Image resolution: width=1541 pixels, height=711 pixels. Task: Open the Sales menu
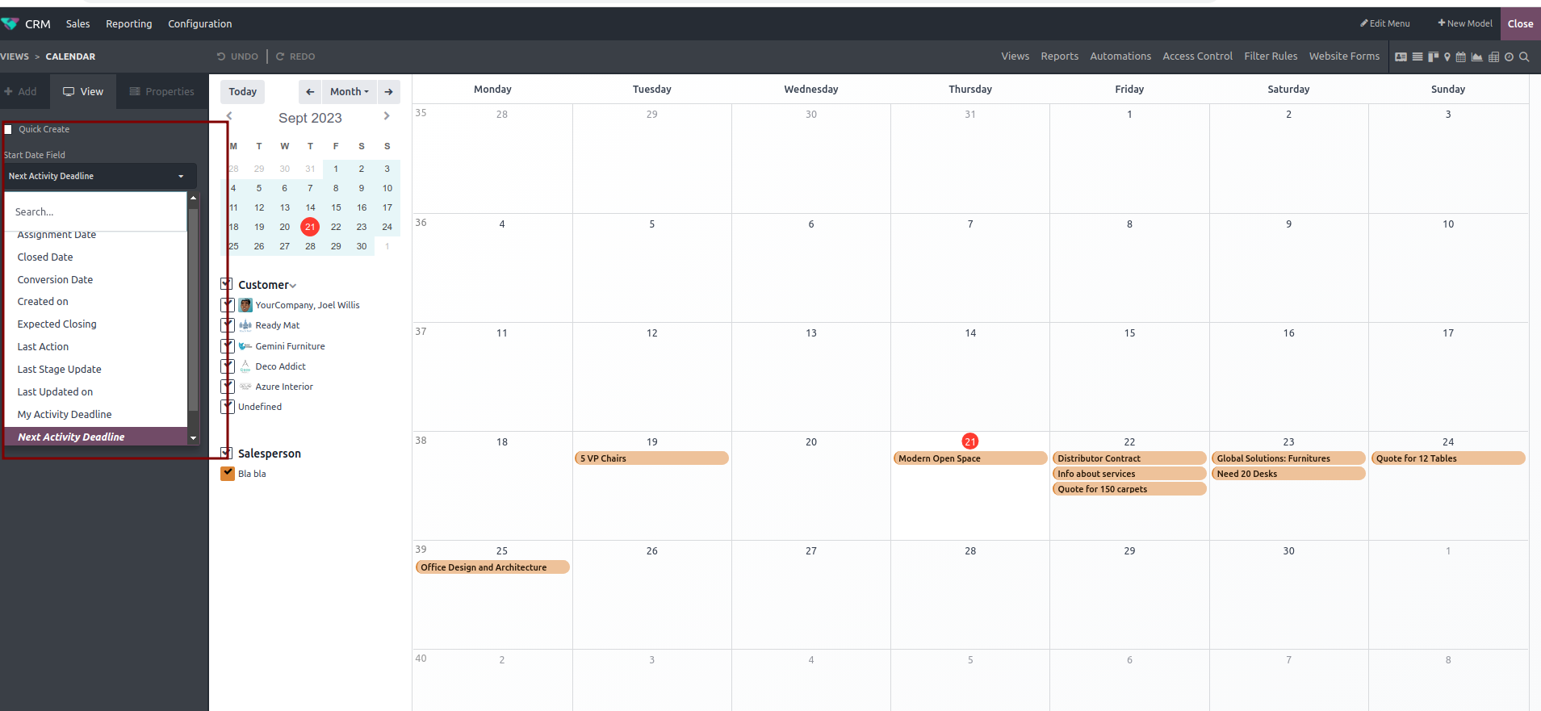click(77, 23)
